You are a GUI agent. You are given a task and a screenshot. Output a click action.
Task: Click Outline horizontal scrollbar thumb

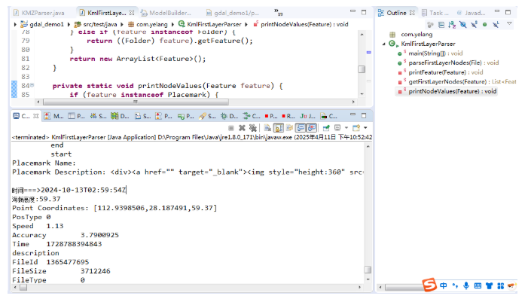[404, 288]
